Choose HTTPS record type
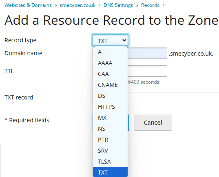Image resolution: width=219 pixels, height=177 pixels. point(110,107)
